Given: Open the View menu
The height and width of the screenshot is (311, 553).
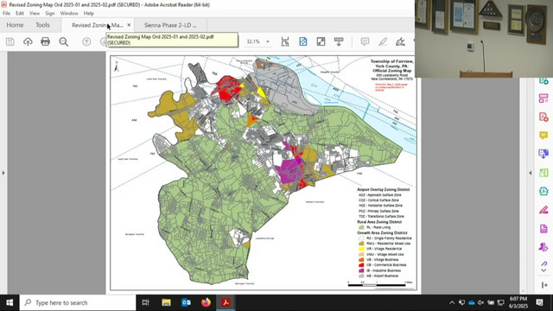Looking at the screenshot, I should click(35, 14).
